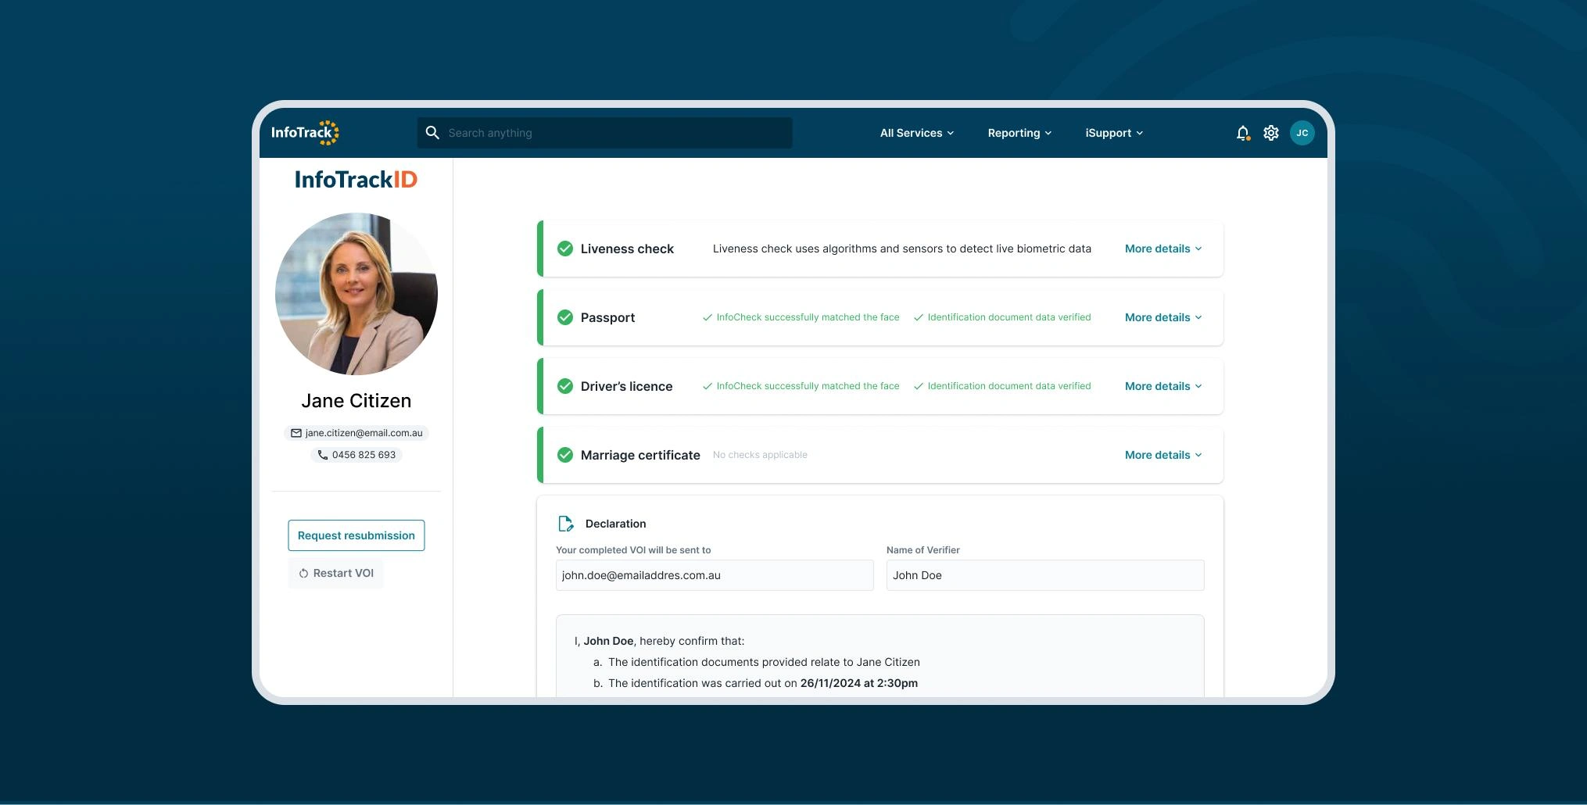Open the settings gear icon
Screen dimensions: 1587x805
(x=1271, y=133)
